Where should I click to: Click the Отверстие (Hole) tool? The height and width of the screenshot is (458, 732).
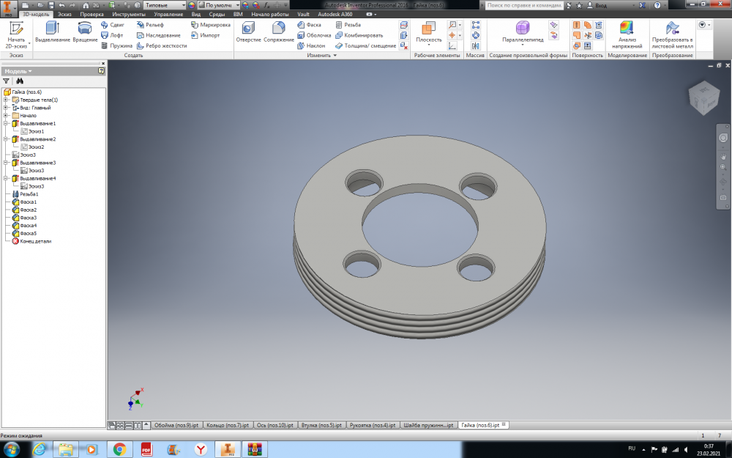coord(248,28)
